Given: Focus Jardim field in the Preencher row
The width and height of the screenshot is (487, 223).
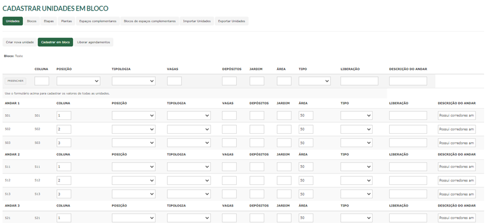Looking at the screenshot, I should pyautogui.click(x=257, y=81).
